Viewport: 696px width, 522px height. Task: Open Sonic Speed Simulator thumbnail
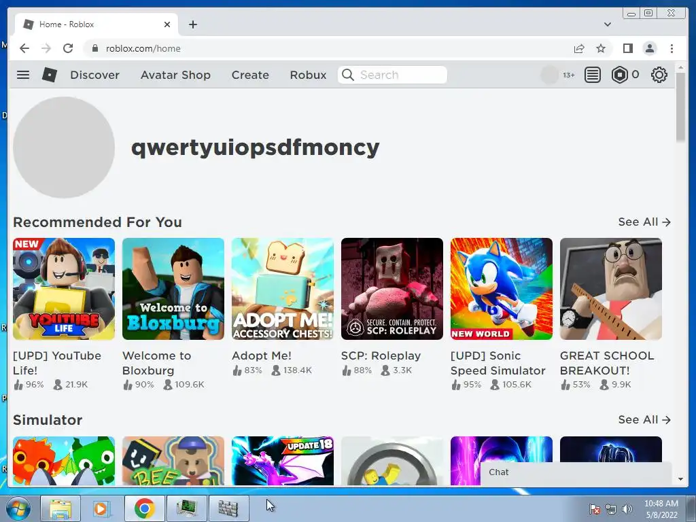[502, 289]
